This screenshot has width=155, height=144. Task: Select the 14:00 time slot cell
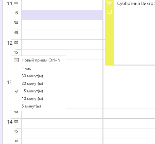(x=62, y=123)
